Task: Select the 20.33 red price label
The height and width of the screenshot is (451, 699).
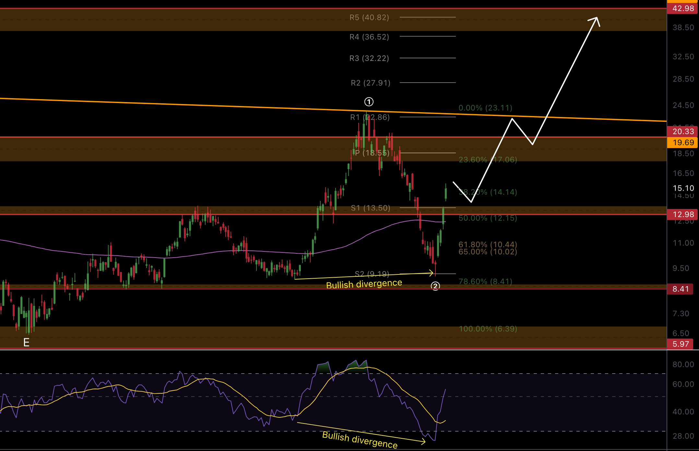Action: pos(683,132)
